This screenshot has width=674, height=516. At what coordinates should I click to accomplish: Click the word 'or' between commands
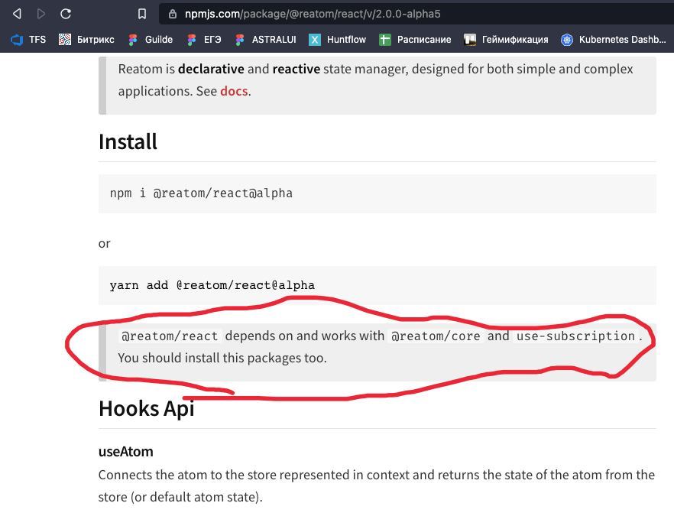(x=105, y=243)
